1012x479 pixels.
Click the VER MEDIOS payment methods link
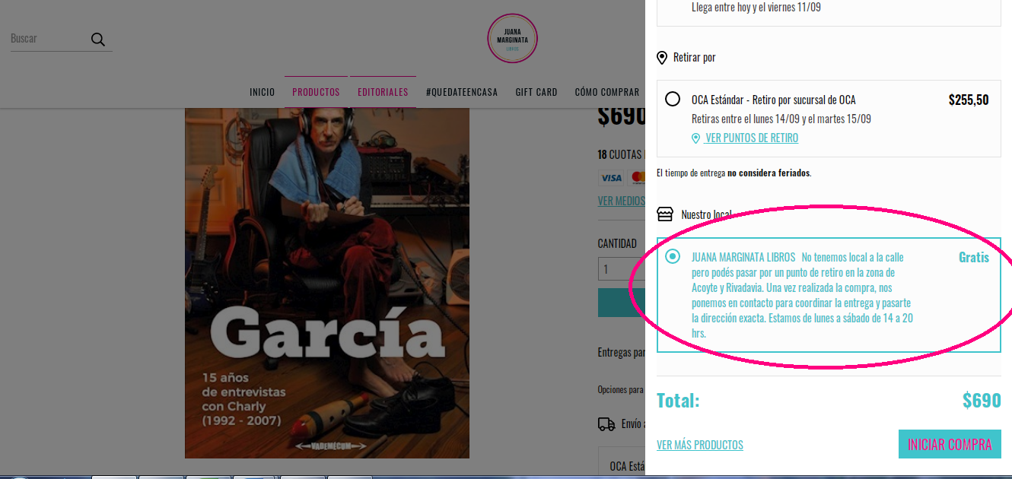pyautogui.click(x=621, y=201)
